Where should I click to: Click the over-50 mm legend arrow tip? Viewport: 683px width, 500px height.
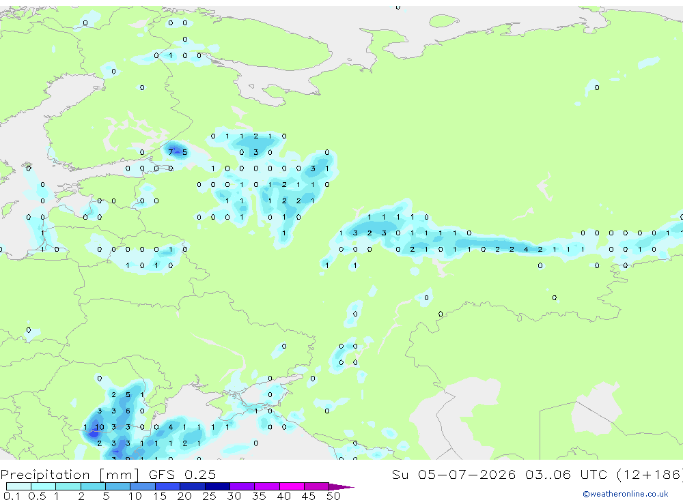point(342,487)
